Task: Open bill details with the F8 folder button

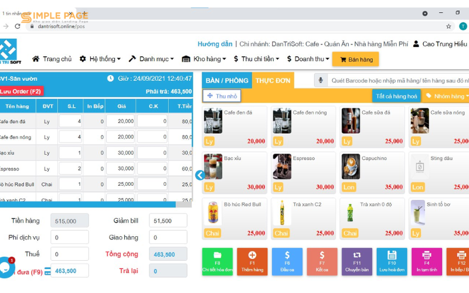Action: (x=217, y=261)
